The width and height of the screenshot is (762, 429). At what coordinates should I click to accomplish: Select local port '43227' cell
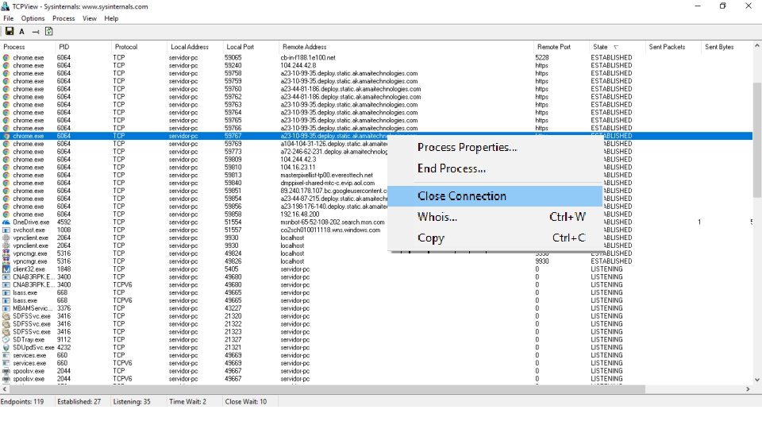[233, 308]
